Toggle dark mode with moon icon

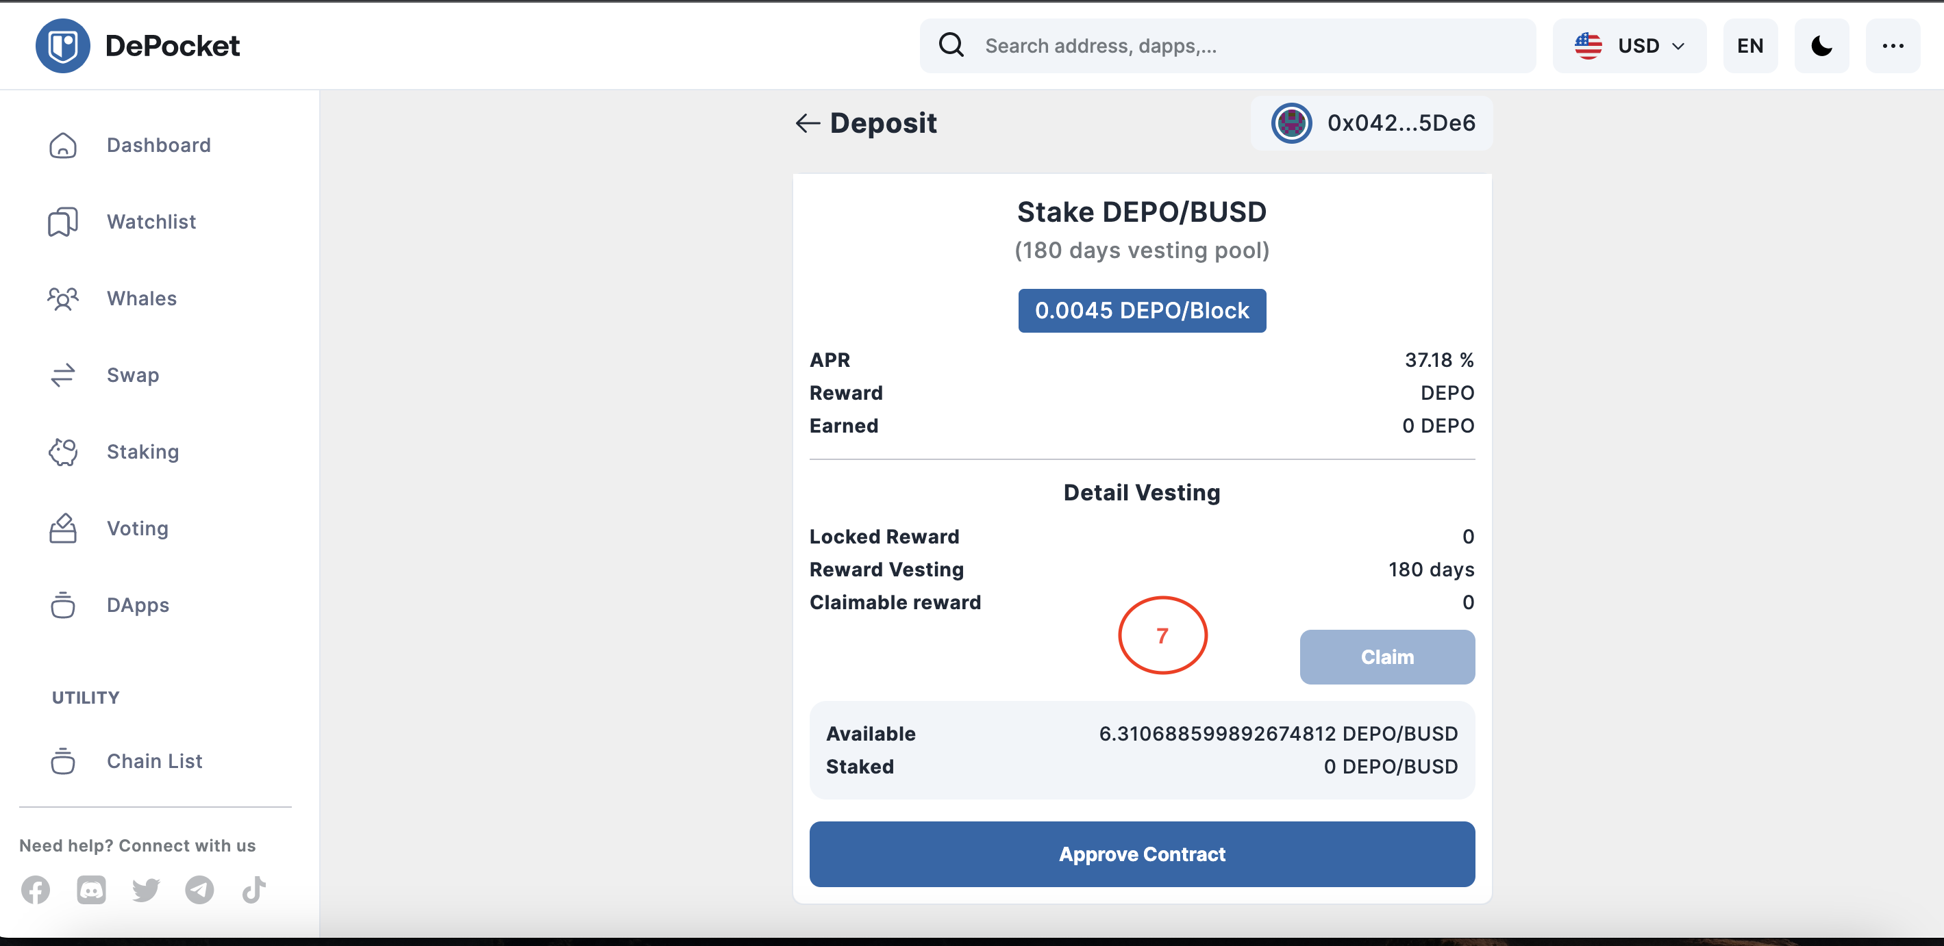[1821, 46]
